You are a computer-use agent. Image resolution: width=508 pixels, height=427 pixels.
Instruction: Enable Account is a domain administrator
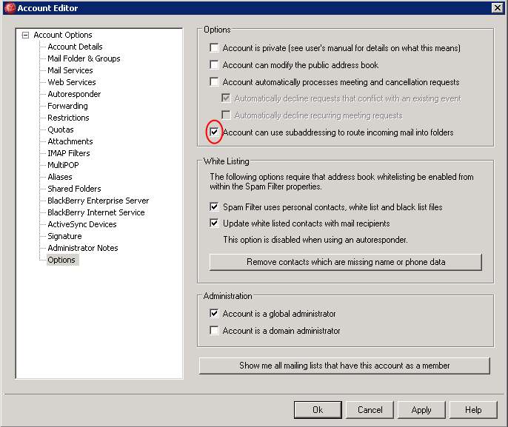[214, 331]
